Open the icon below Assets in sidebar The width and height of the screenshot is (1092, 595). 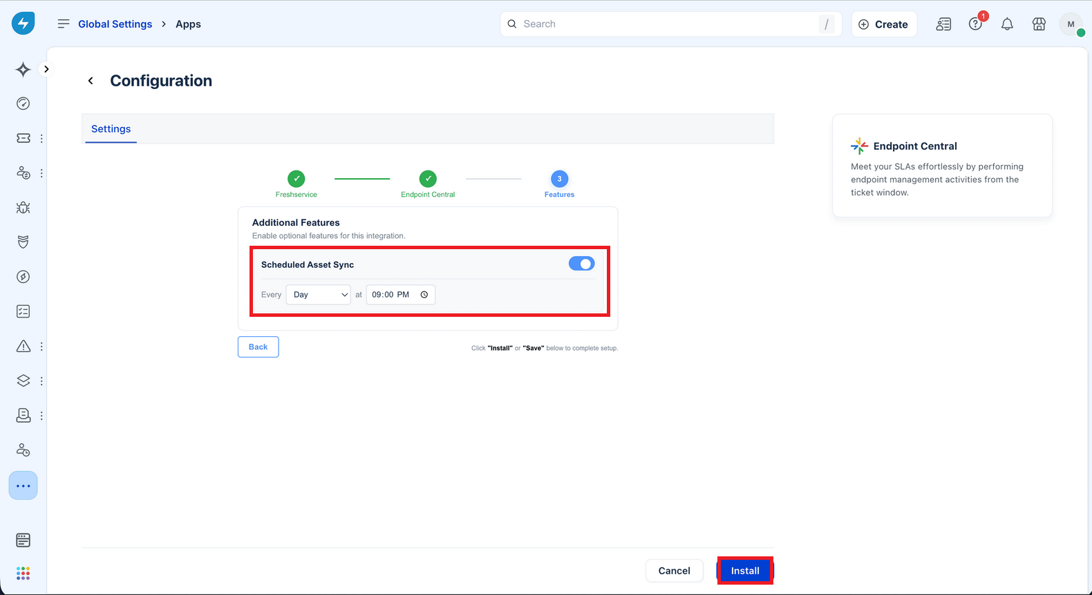23,415
